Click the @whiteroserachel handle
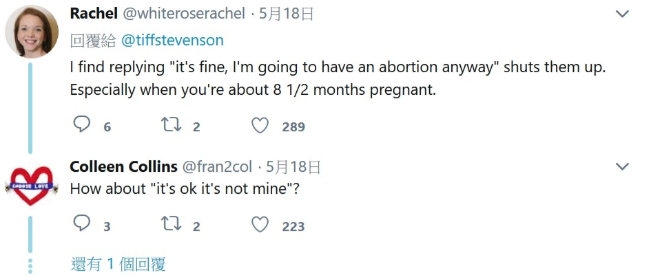Viewport: 651px width, 277px height. 185,14
